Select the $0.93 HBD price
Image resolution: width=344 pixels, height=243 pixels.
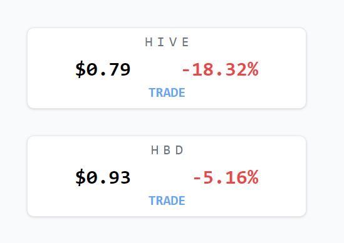click(x=103, y=177)
